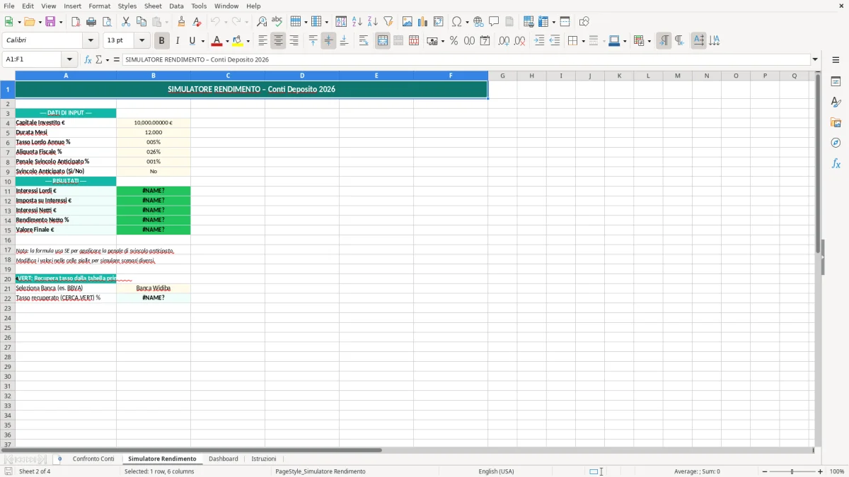Image resolution: width=849 pixels, height=477 pixels.
Task: Open the Format menu
Action: pos(100,6)
